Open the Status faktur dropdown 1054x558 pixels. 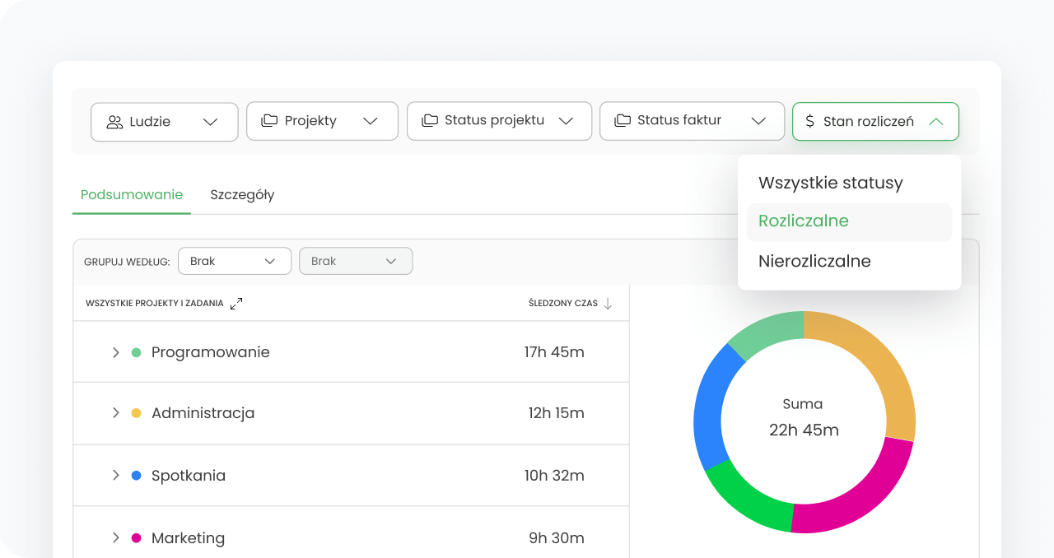691,121
